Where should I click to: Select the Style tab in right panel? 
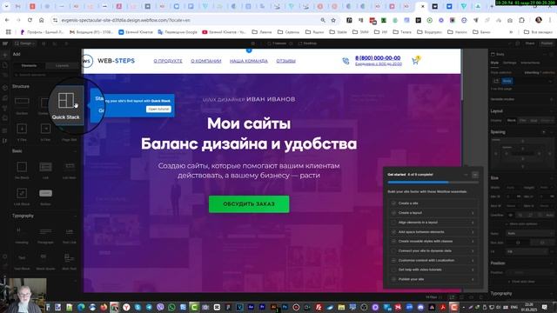point(494,63)
